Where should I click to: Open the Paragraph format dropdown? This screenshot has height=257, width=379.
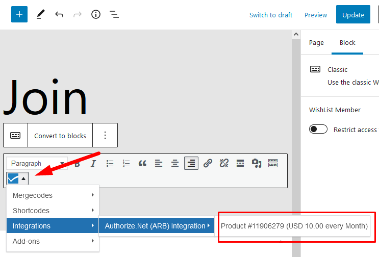37,164
